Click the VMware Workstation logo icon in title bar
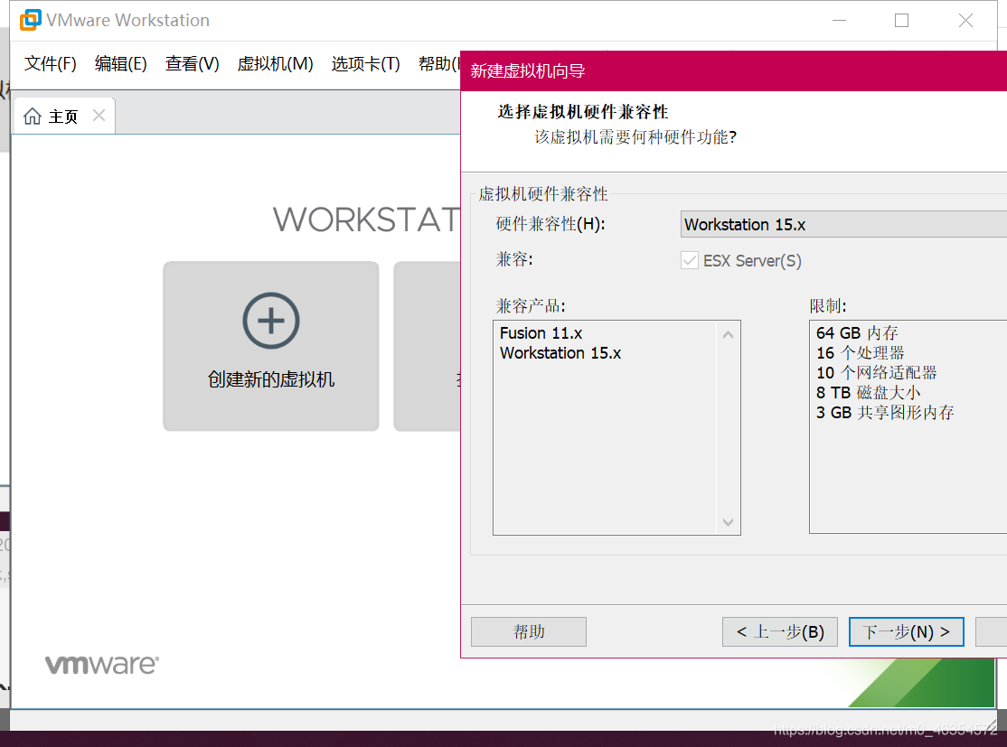1007x747 pixels. [x=30, y=20]
